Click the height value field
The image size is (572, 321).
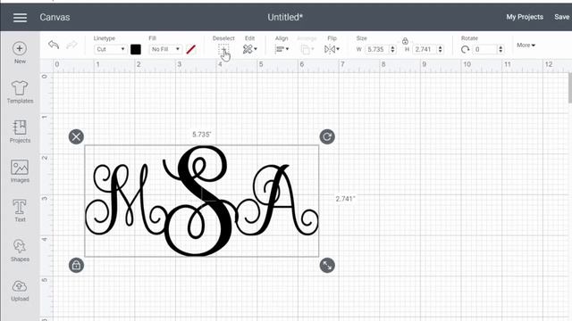(x=425, y=49)
